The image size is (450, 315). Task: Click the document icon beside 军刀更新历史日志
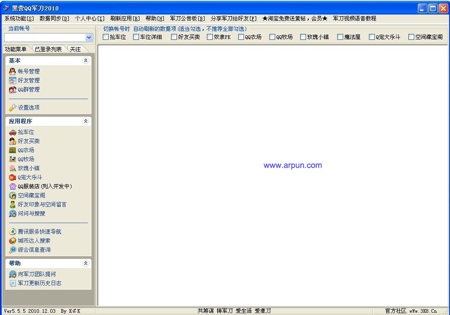coord(12,283)
